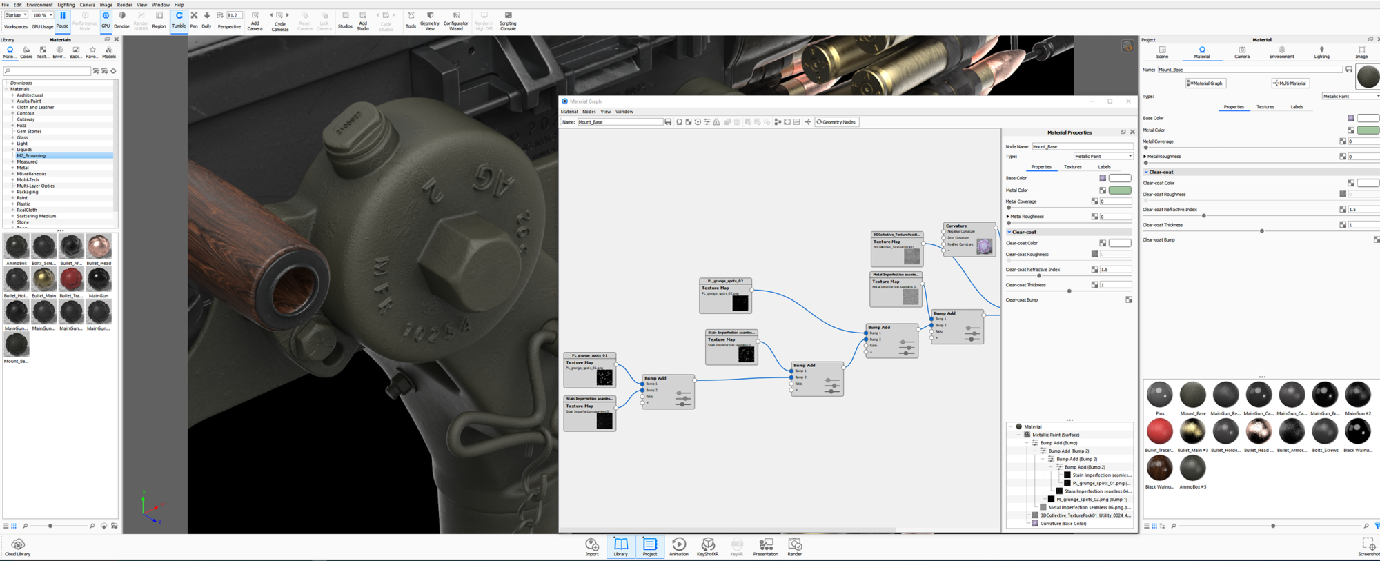Open Nodes menu in Material Graph window

589,112
